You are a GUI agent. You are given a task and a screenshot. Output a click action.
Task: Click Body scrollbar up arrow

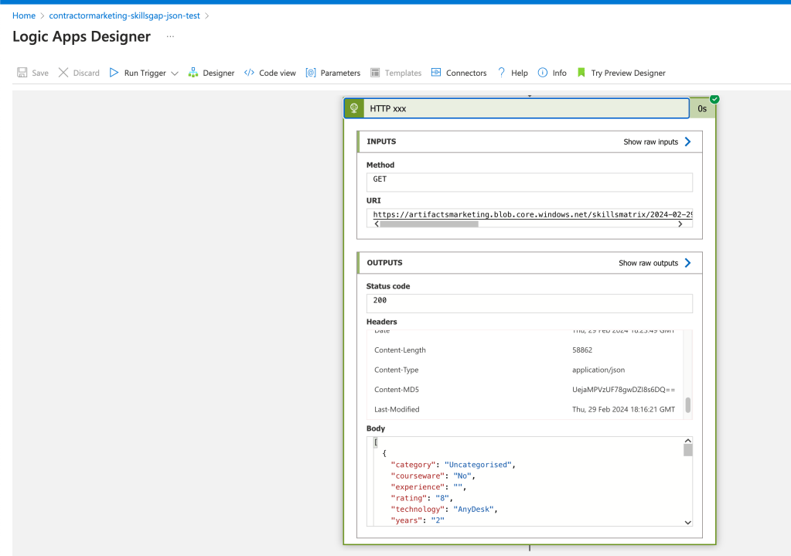coord(687,441)
